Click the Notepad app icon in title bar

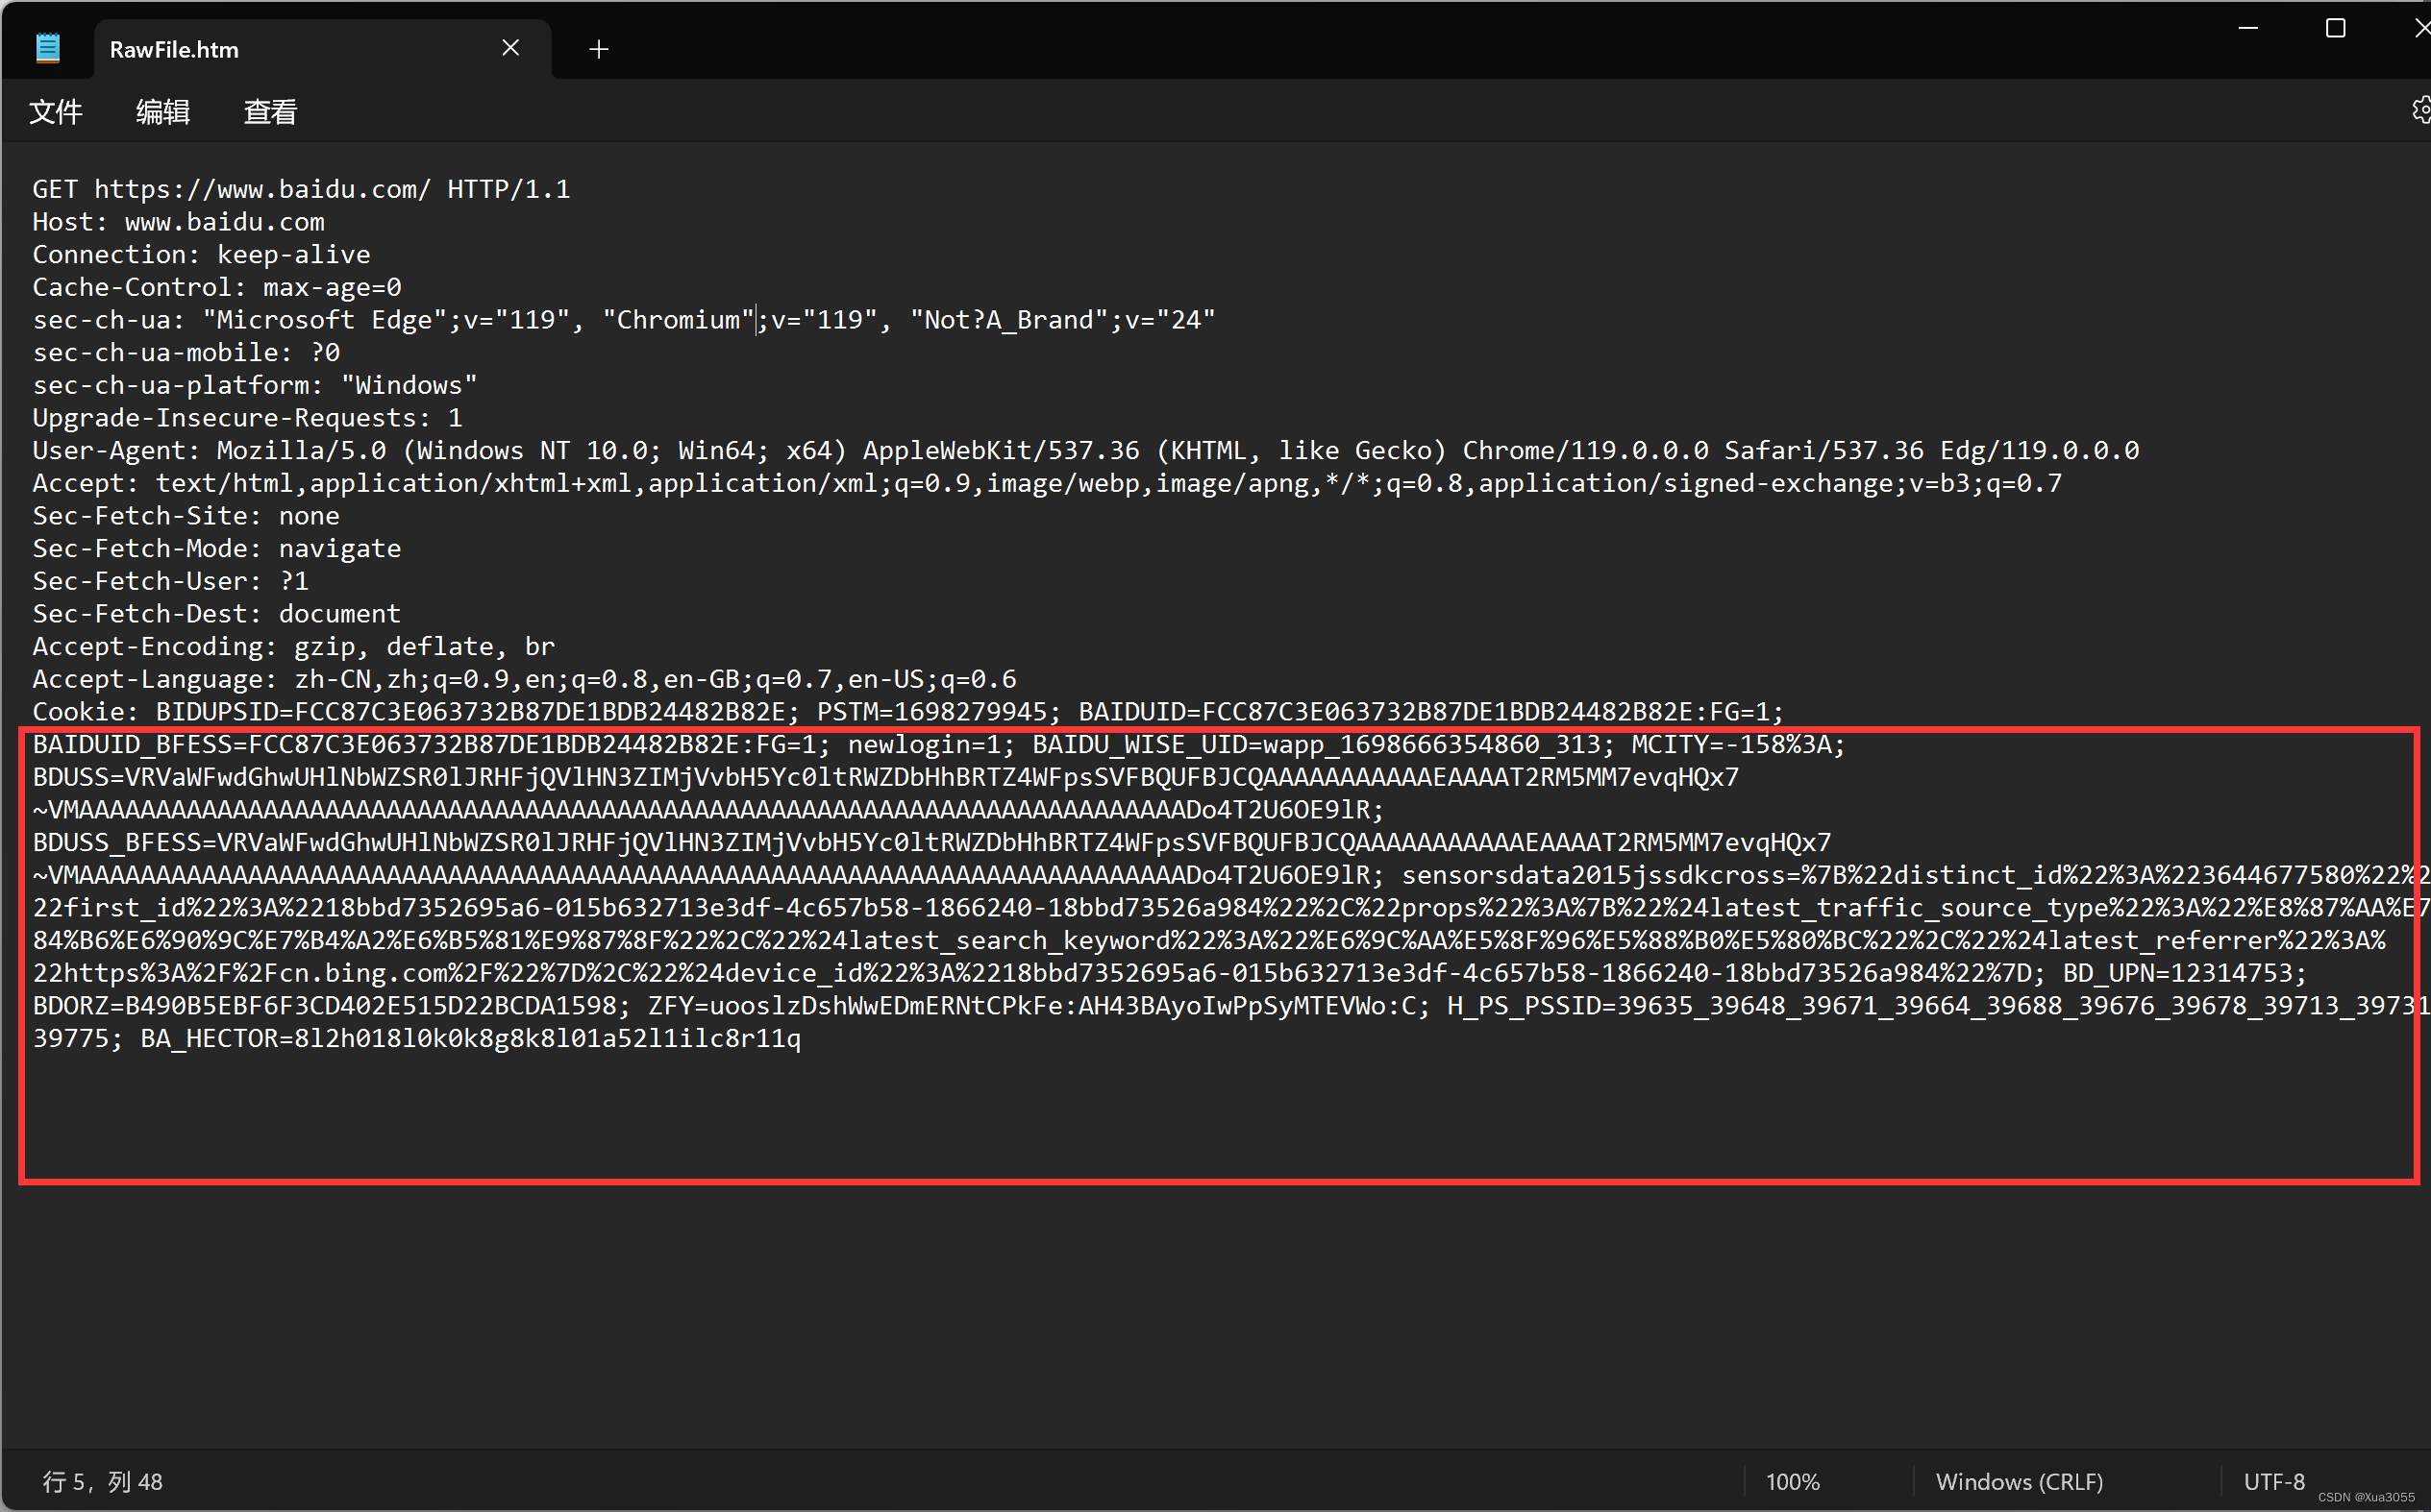(x=47, y=48)
